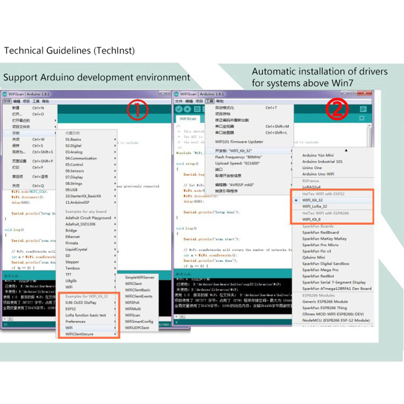The width and height of the screenshot is (404, 404).
Task: Select Arduino Yún Mini from boards list
Action: click(x=318, y=155)
